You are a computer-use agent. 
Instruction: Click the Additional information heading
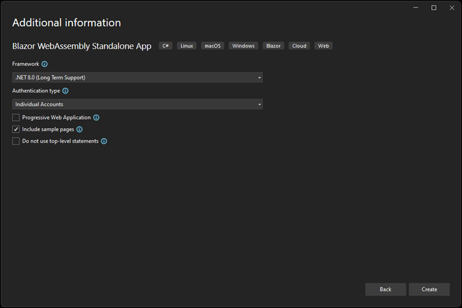pyautogui.click(x=66, y=23)
